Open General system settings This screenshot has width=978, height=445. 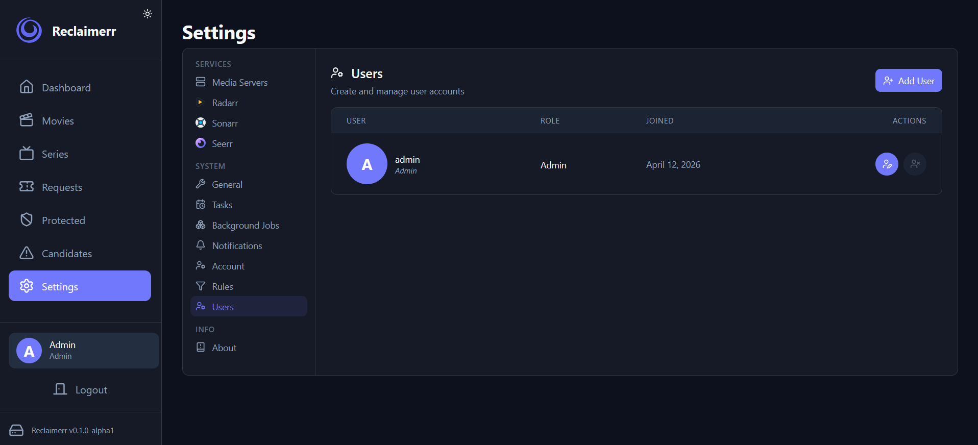coord(249,184)
